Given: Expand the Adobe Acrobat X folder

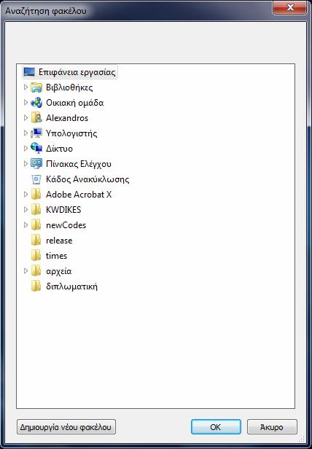Looking at the screenshot, I should (x=26, y=195).
